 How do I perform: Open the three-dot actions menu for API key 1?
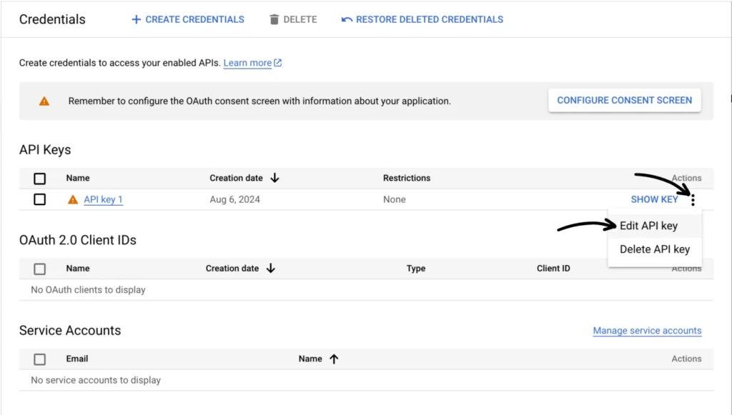[692, 200]
